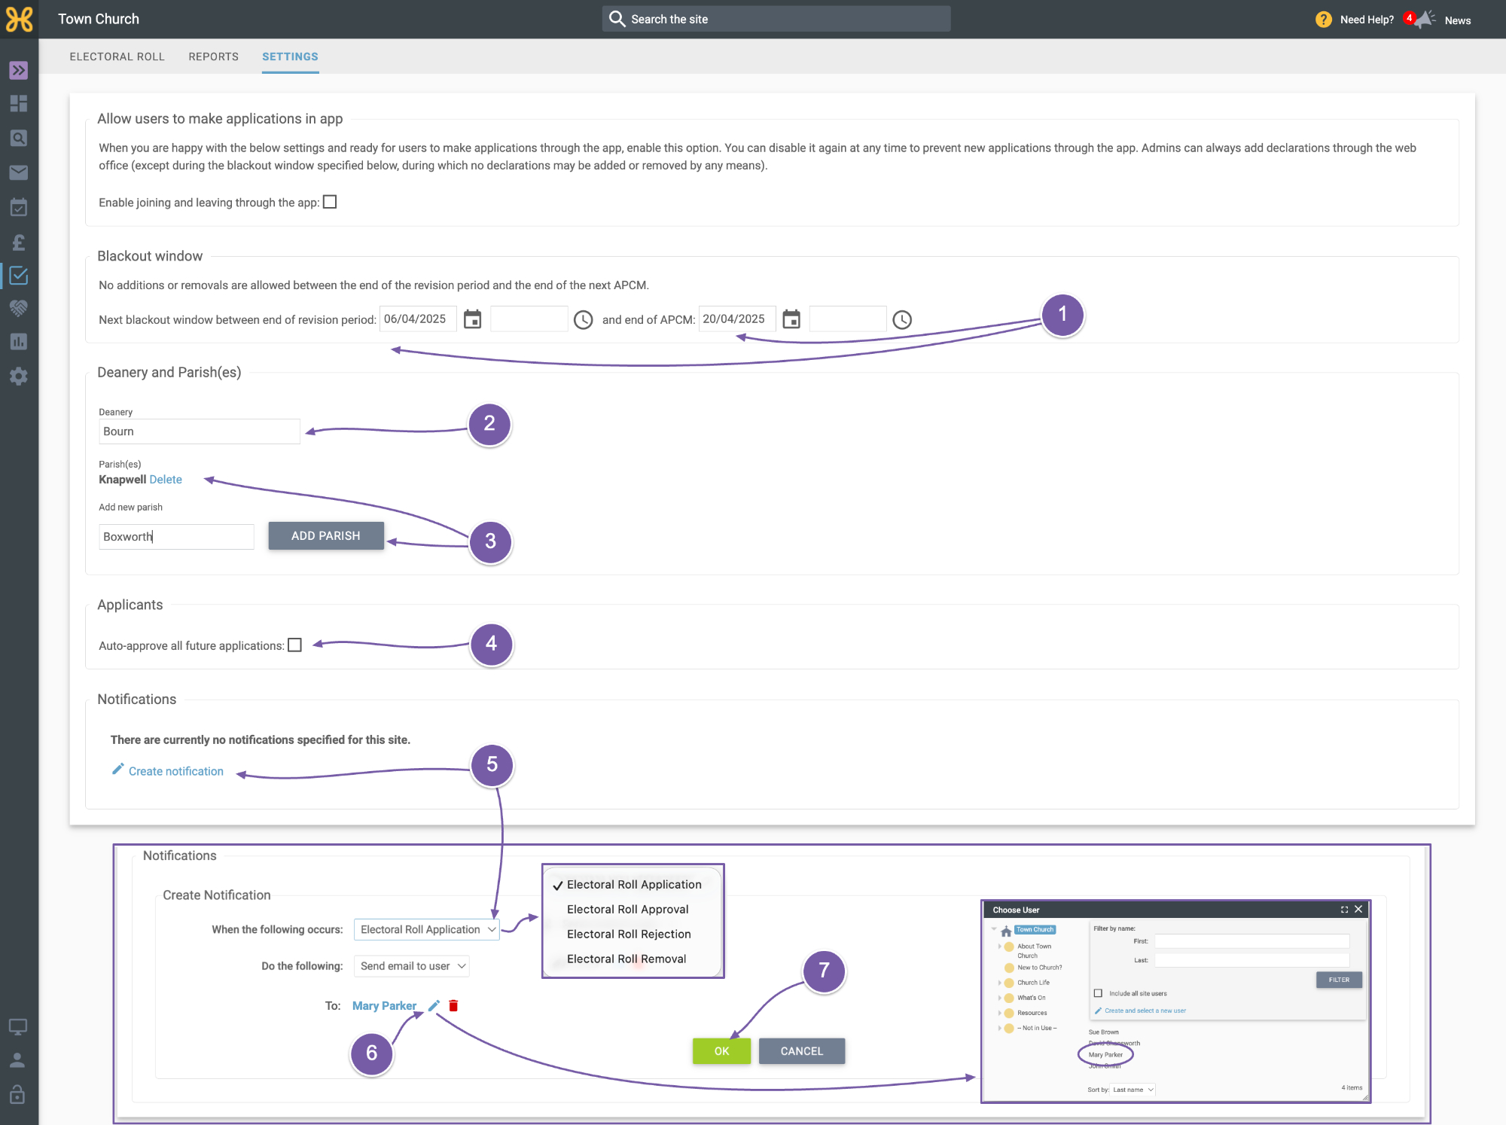
Task: Switch to the Reports tab
Action: [x=213, y=56]
